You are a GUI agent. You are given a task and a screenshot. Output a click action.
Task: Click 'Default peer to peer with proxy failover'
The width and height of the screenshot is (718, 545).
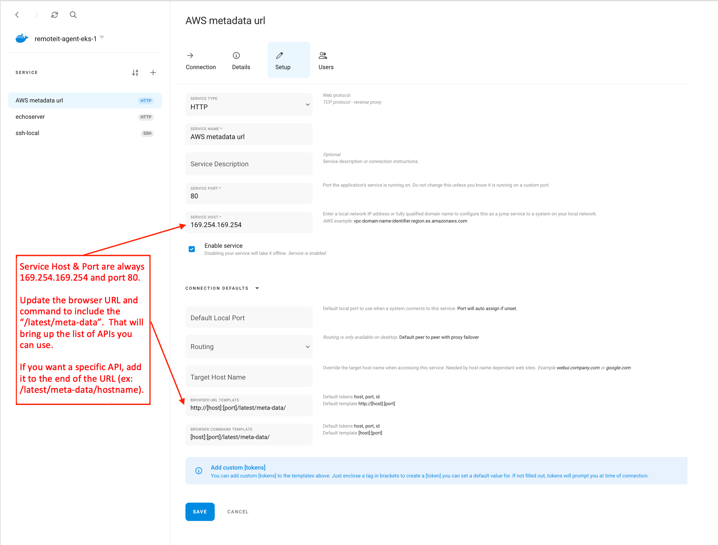pyautogui.click(x=439, y=337)
